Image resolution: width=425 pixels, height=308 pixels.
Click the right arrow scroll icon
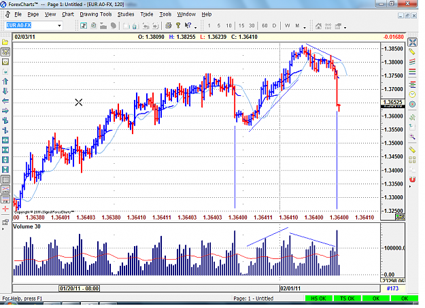pyautogui.click(x=5, y=111)
